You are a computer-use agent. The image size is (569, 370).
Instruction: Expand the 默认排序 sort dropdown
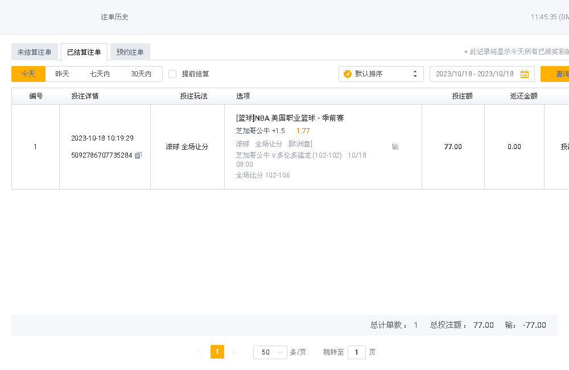point(381,74)
